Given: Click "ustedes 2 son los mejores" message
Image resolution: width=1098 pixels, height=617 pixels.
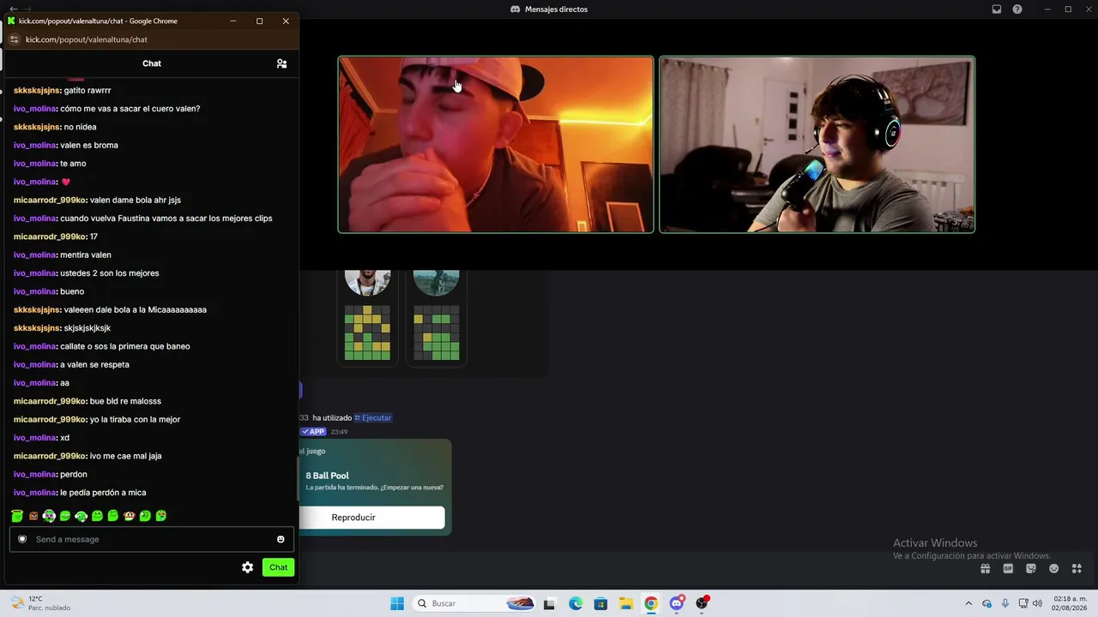Looking at the screenshot, I should pos(109,273).
